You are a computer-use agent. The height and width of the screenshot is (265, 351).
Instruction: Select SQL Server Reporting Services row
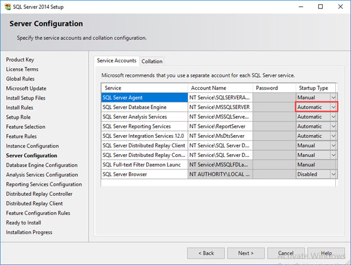(145, 127)
